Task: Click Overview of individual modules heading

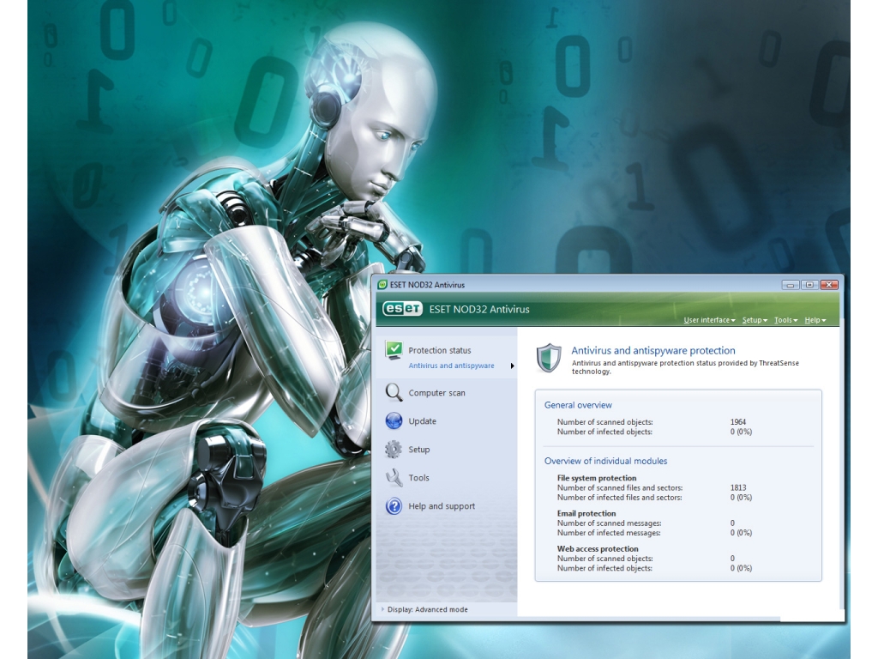Action: 606,461
